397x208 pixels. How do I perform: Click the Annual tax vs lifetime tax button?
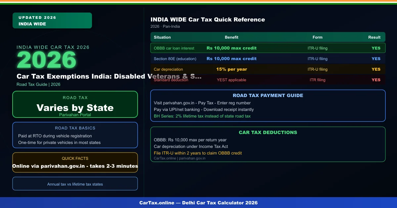click(x=75, y=184)
